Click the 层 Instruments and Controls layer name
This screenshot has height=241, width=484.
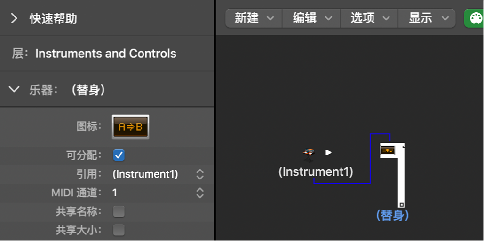pos(105,54)
